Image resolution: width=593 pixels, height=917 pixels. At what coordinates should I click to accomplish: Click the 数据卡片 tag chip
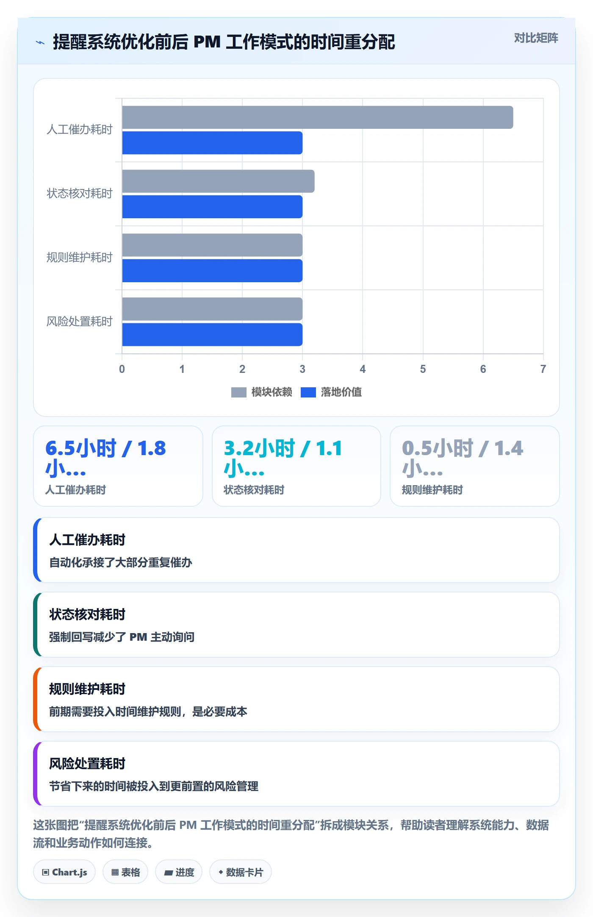(x=241, y=872)
